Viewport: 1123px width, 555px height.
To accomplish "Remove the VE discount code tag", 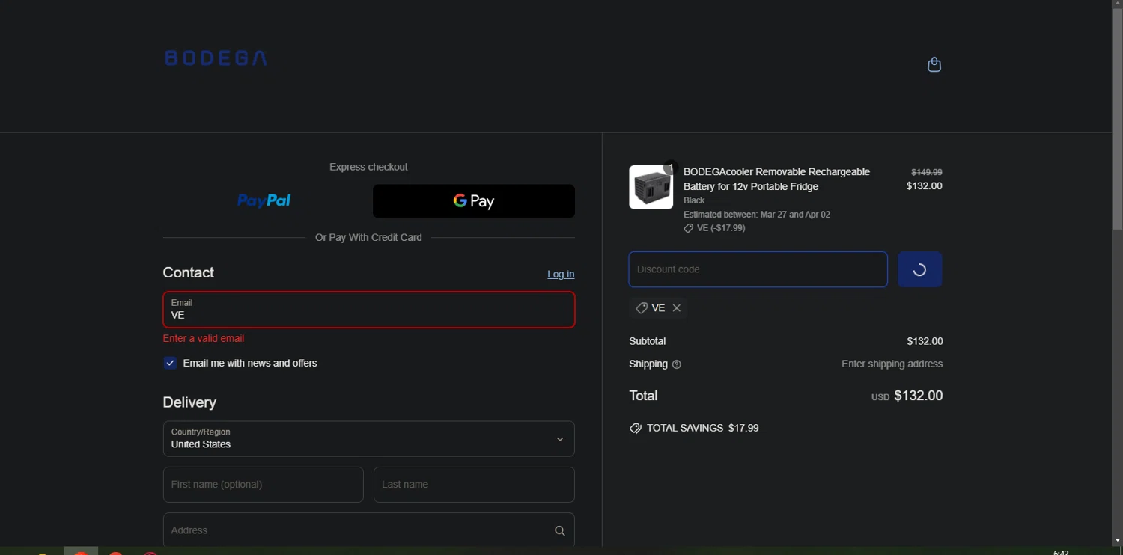I will tap(676, 308).
